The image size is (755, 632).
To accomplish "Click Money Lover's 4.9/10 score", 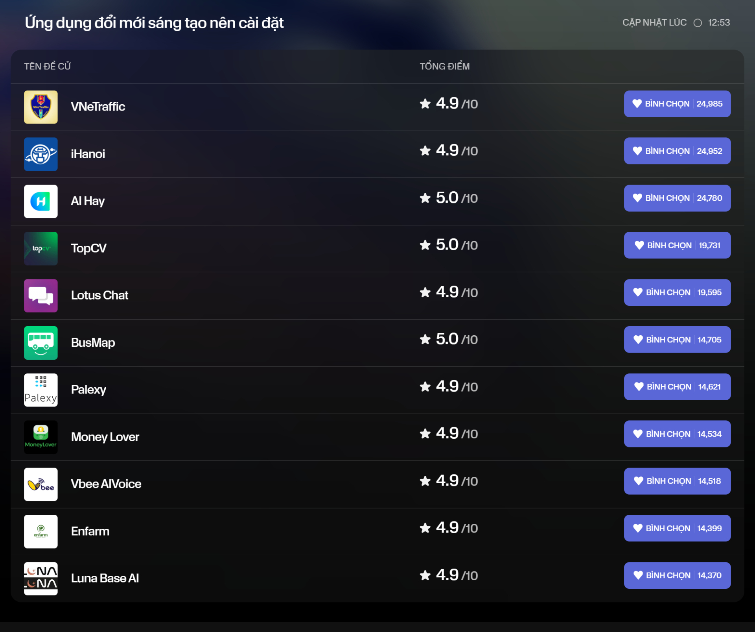I will [449, 433].
